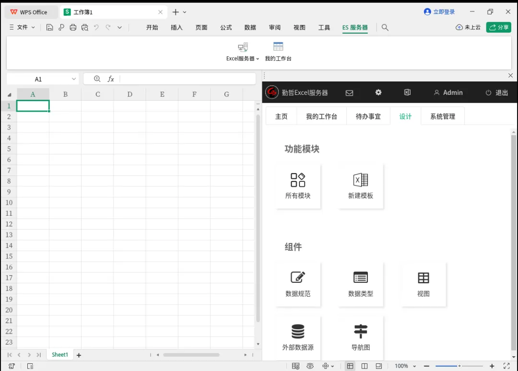Image resolution: width=518 pixels, height=371 pixels.
Task: Select the Sheet1 tab
Action: click(60, 355)
